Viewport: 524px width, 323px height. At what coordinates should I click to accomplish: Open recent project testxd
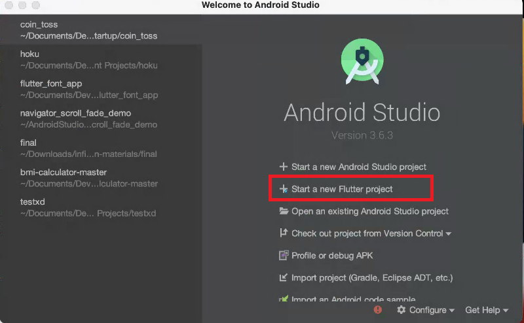tap(101, 207)
